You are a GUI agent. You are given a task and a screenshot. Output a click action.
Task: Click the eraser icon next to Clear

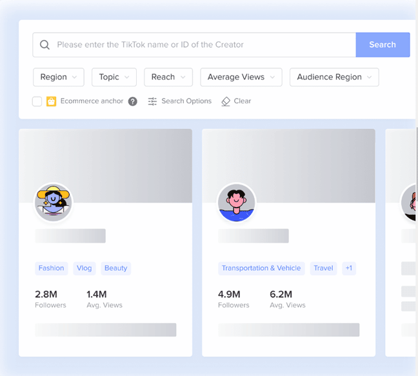pos(226,101)
